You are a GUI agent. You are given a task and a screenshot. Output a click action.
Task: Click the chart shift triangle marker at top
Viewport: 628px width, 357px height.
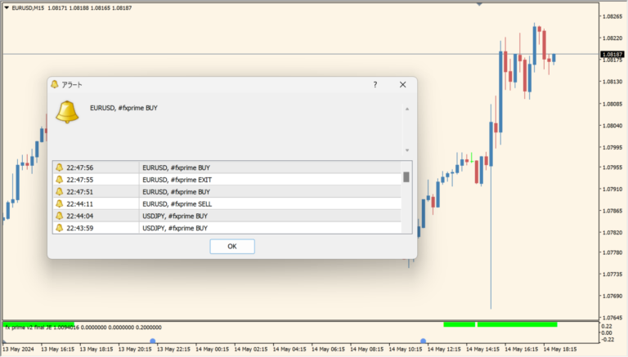click(479, 4)
